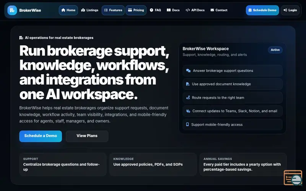Viewport: 306px width, 191px height.
Task: Click the BrokerWise Workspace heading
Action: click(x=206, y=49)
